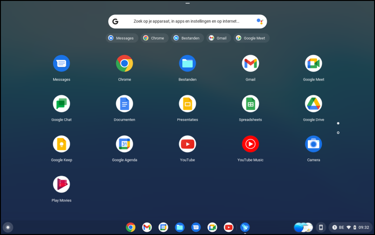Launch Google Meet from the app grid
Image resolution: width=375 pixels, height=235 pixels.
coord(313,63)
